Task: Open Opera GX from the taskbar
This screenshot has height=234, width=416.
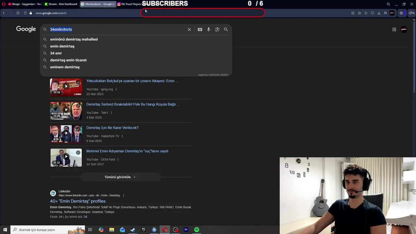Action: pos(165,230)
